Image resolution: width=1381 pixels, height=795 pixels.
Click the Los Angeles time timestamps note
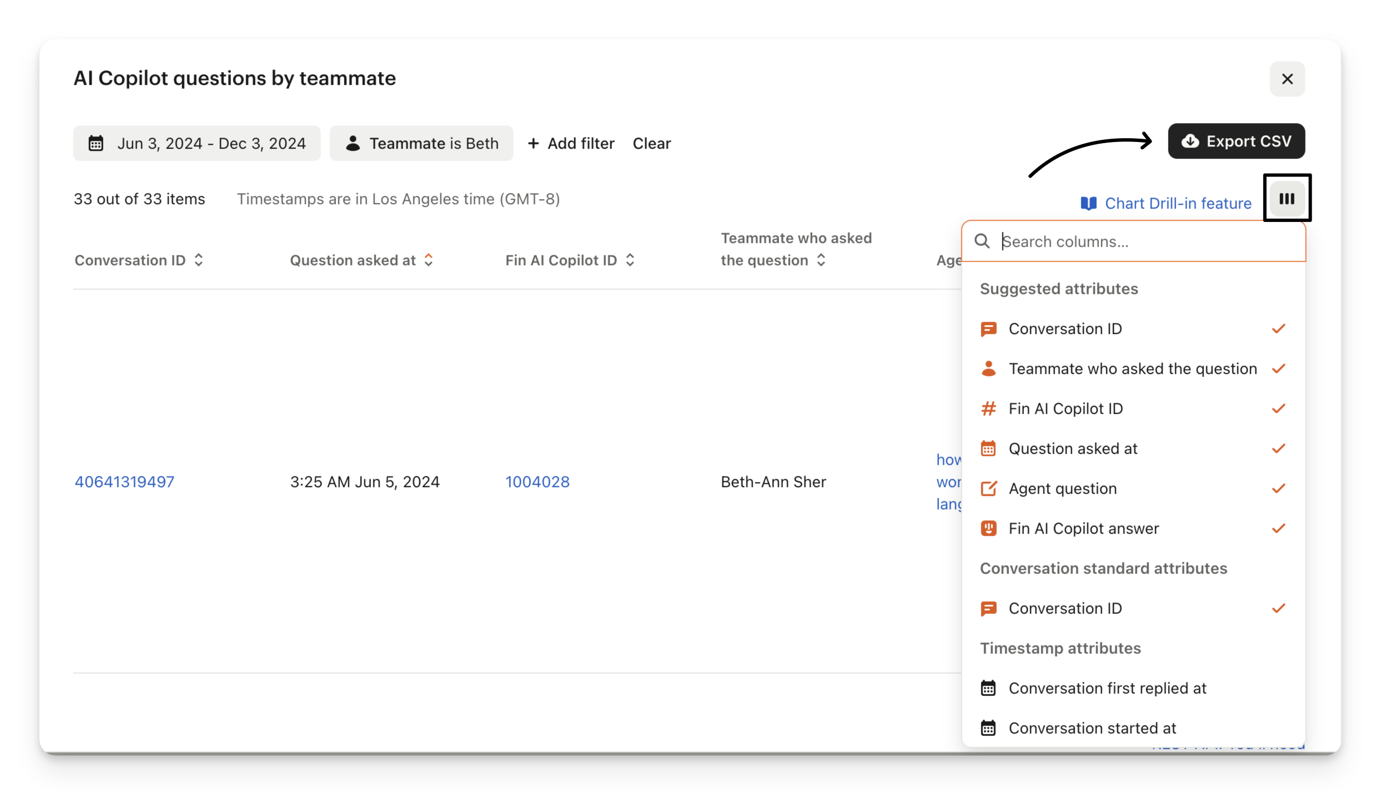point(398,199)
